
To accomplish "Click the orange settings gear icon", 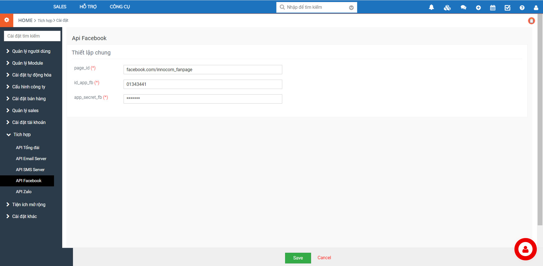I will [7, 20].
